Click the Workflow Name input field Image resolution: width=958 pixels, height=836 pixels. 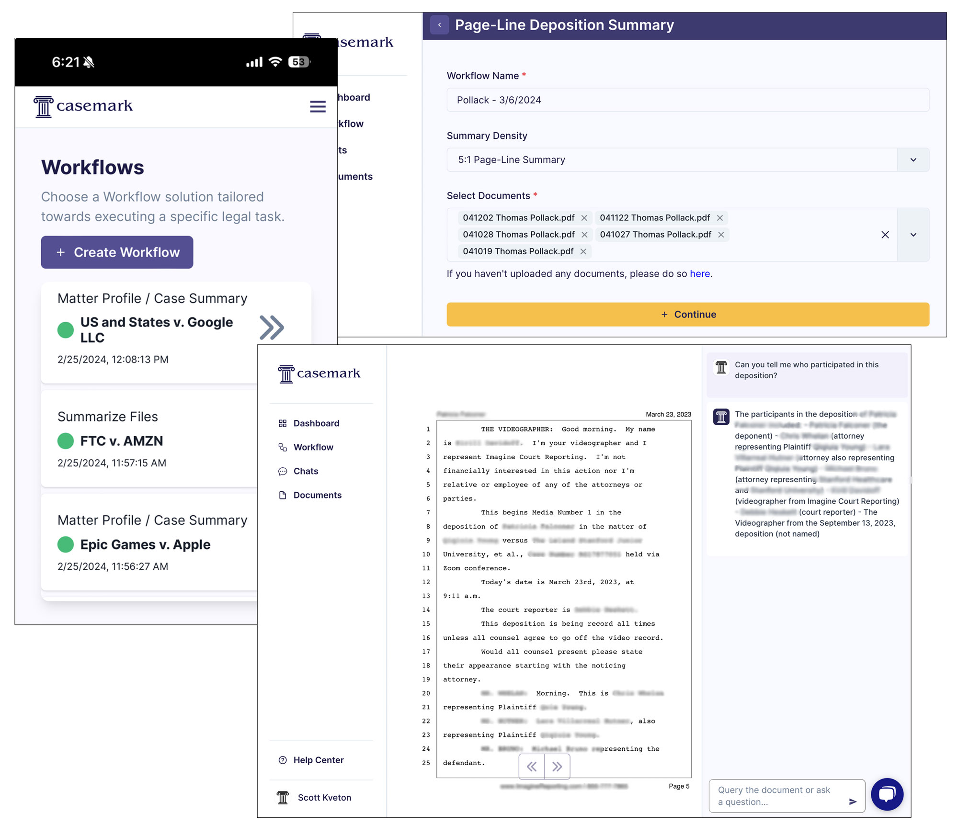(687, 100)
